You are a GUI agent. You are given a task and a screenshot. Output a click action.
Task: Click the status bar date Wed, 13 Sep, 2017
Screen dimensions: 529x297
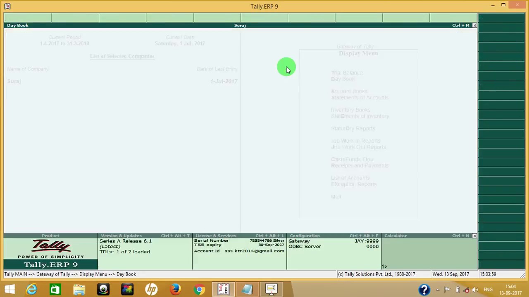pyautogui.click(x=450, y=274)
